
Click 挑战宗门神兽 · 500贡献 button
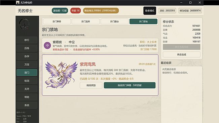pyautogui.click(x=130, y=85)
